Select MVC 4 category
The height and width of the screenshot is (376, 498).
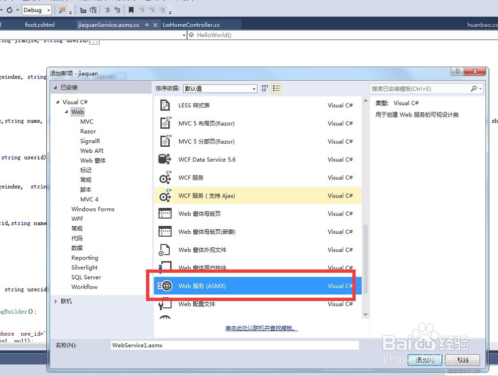pos(89,199)
